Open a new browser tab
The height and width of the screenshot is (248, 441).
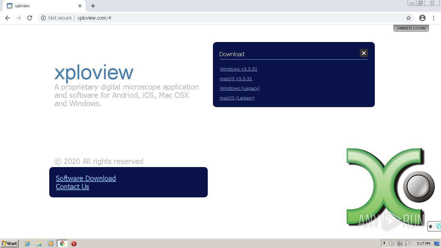point(93,6)
